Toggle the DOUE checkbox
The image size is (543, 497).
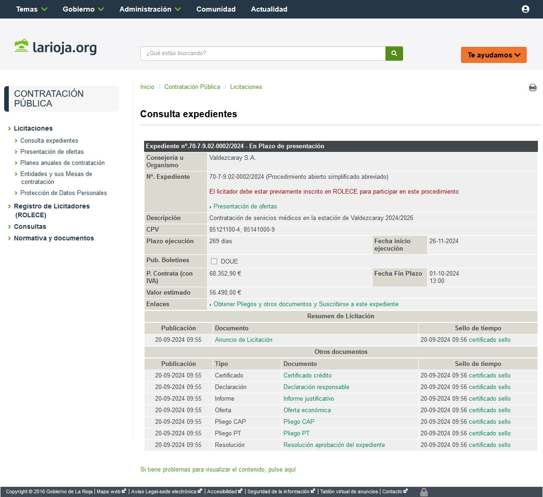tap(214, 261)
